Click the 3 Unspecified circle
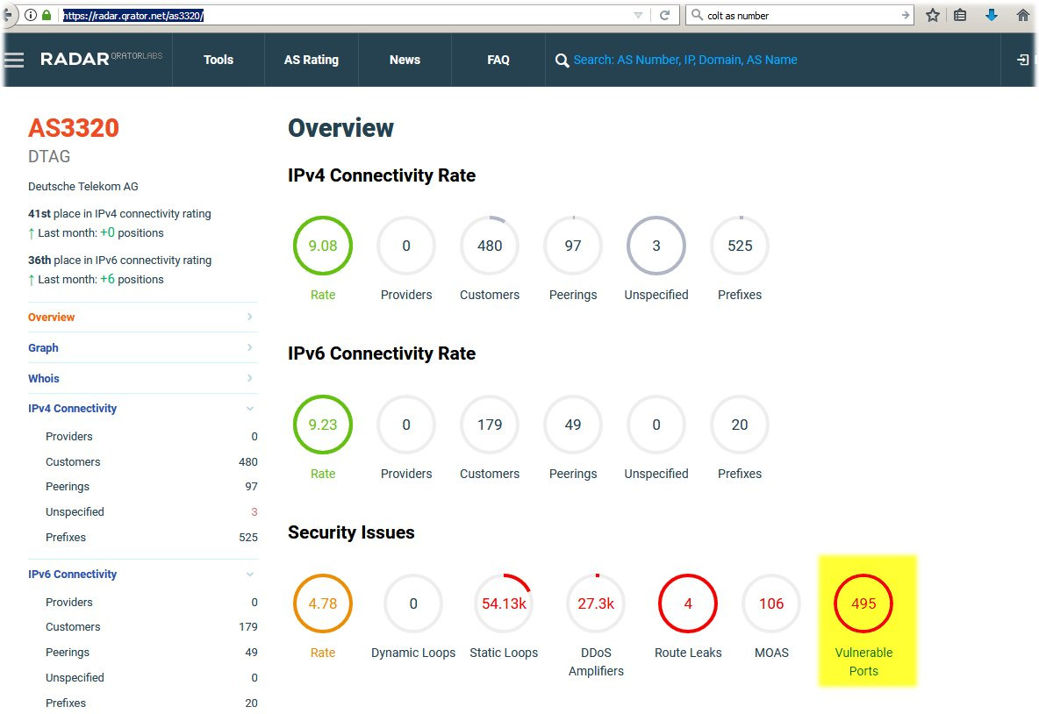The width and height of the screenshot is (1039, 714). (656, 246)
